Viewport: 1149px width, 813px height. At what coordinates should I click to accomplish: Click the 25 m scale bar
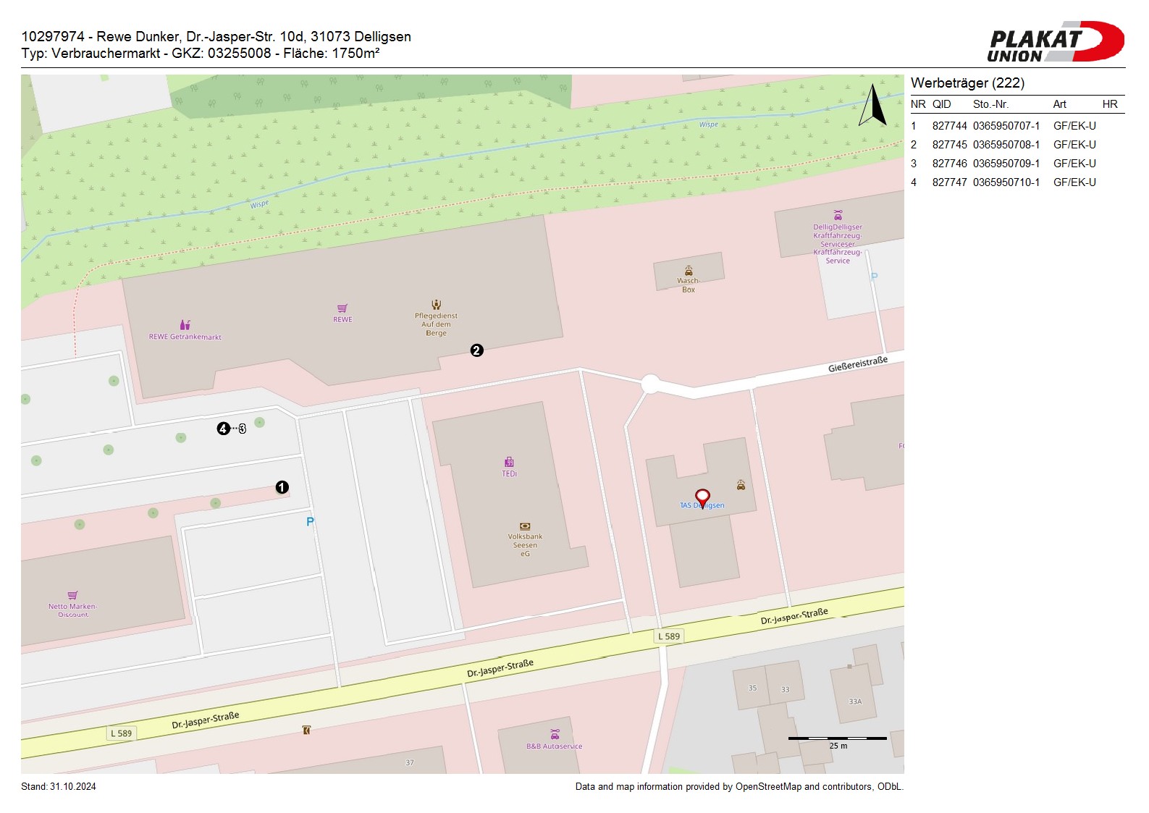point(837,739)
